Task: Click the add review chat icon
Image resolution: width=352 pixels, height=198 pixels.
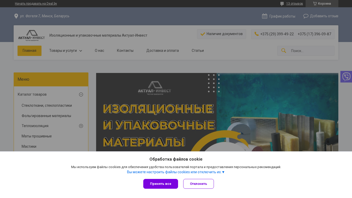Action: coord(306,16)
